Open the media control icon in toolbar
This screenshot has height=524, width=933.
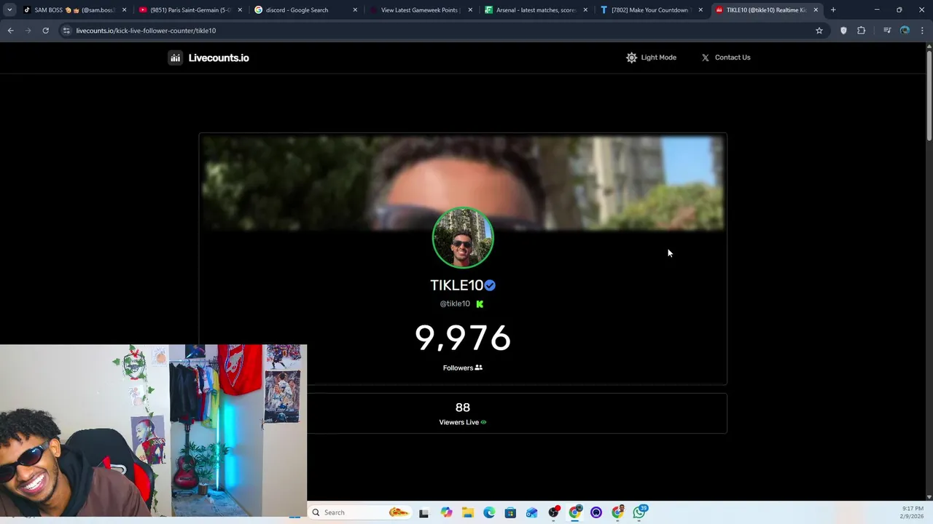(887, 31)
